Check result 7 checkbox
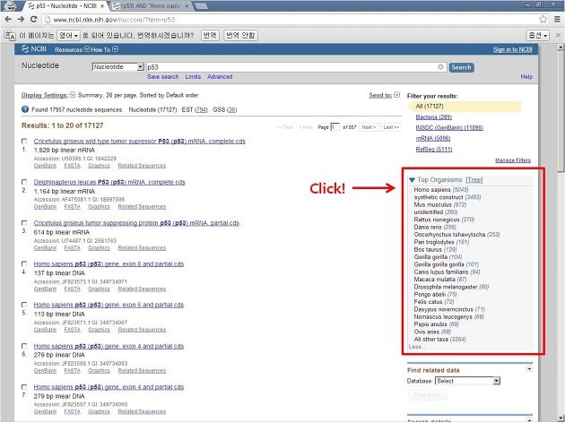 coord(24,387)
